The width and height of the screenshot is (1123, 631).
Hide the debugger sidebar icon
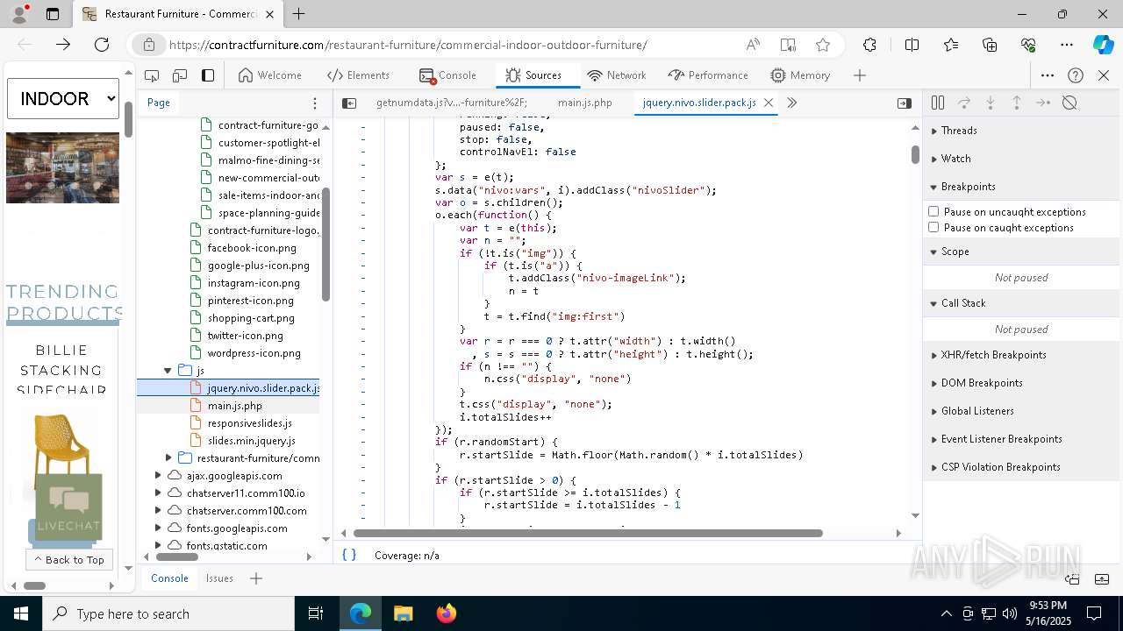tap(904, 103)
